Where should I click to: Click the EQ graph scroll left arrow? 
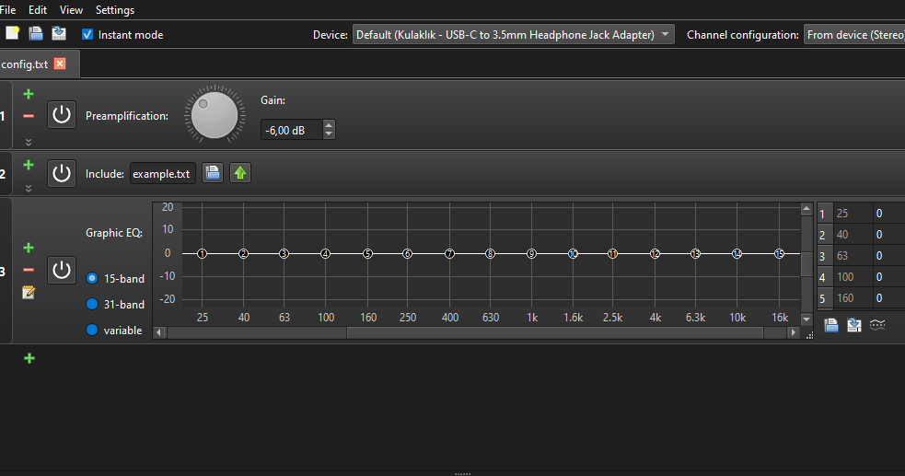(159, 332)
